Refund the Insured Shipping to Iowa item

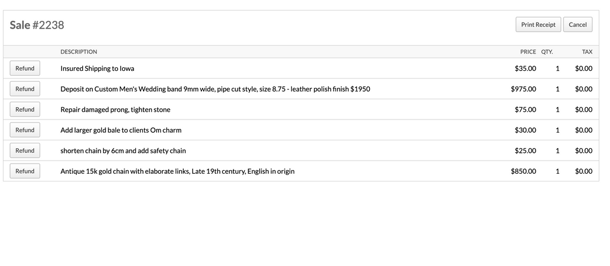point(25,68)
